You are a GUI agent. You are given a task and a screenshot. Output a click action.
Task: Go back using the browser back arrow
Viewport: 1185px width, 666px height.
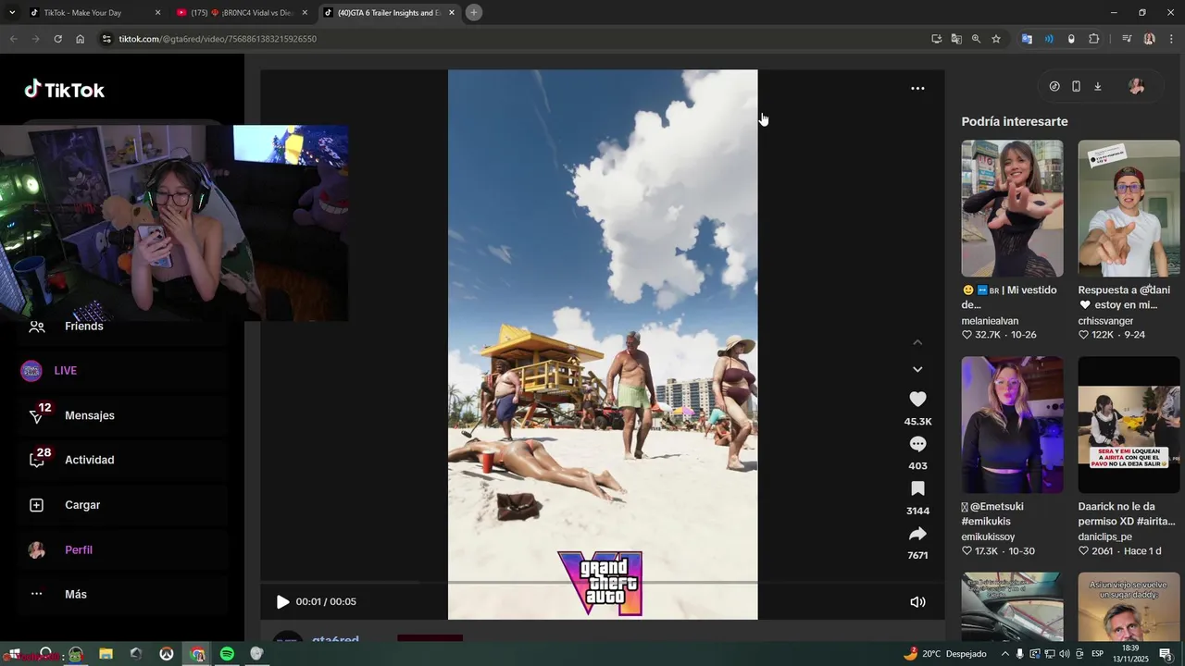pos(13,39)
